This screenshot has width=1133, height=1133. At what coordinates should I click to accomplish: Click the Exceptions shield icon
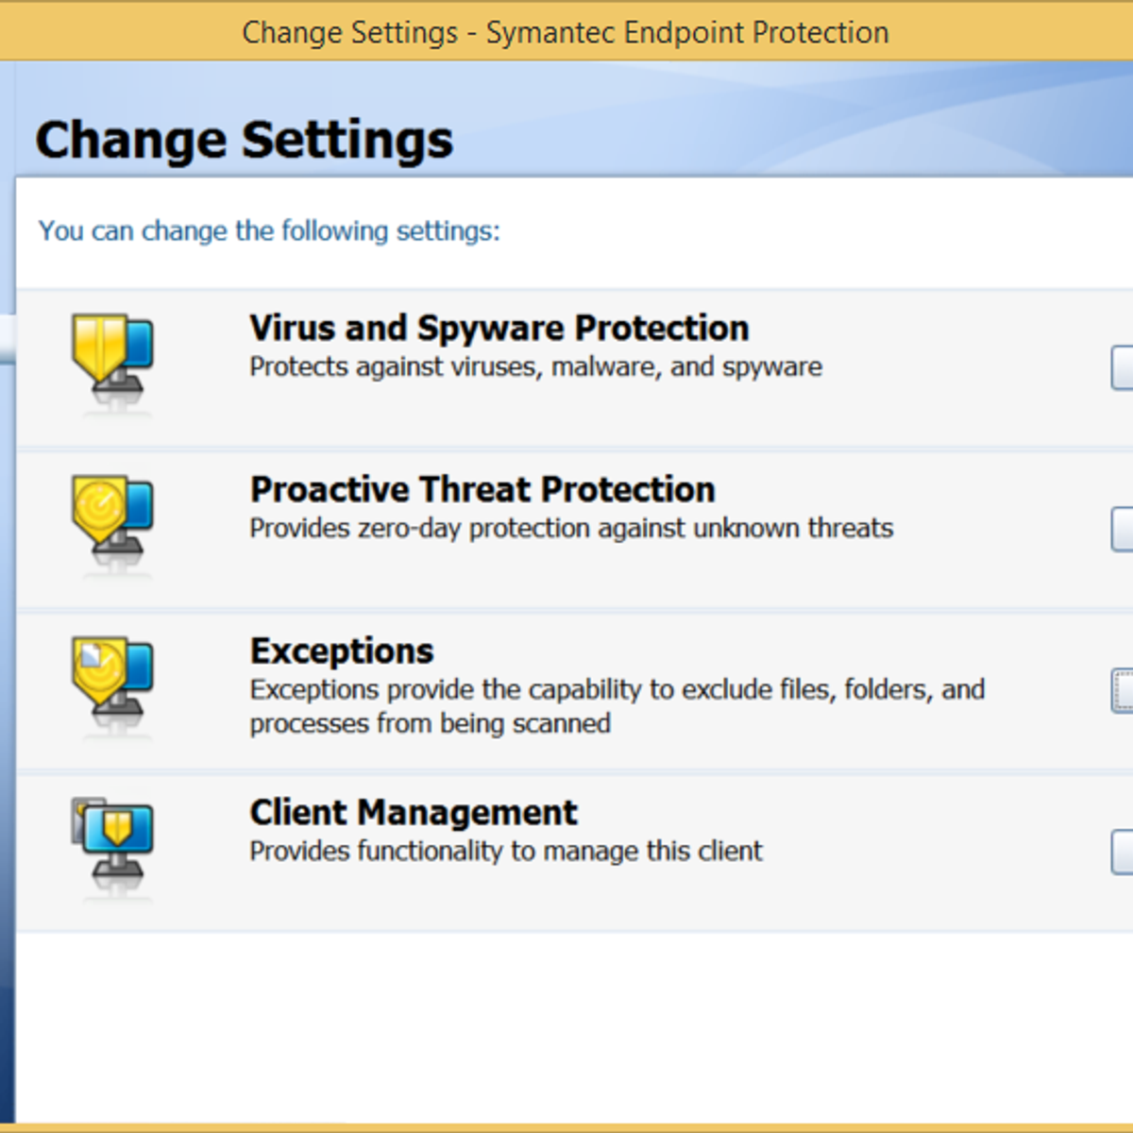112,677
